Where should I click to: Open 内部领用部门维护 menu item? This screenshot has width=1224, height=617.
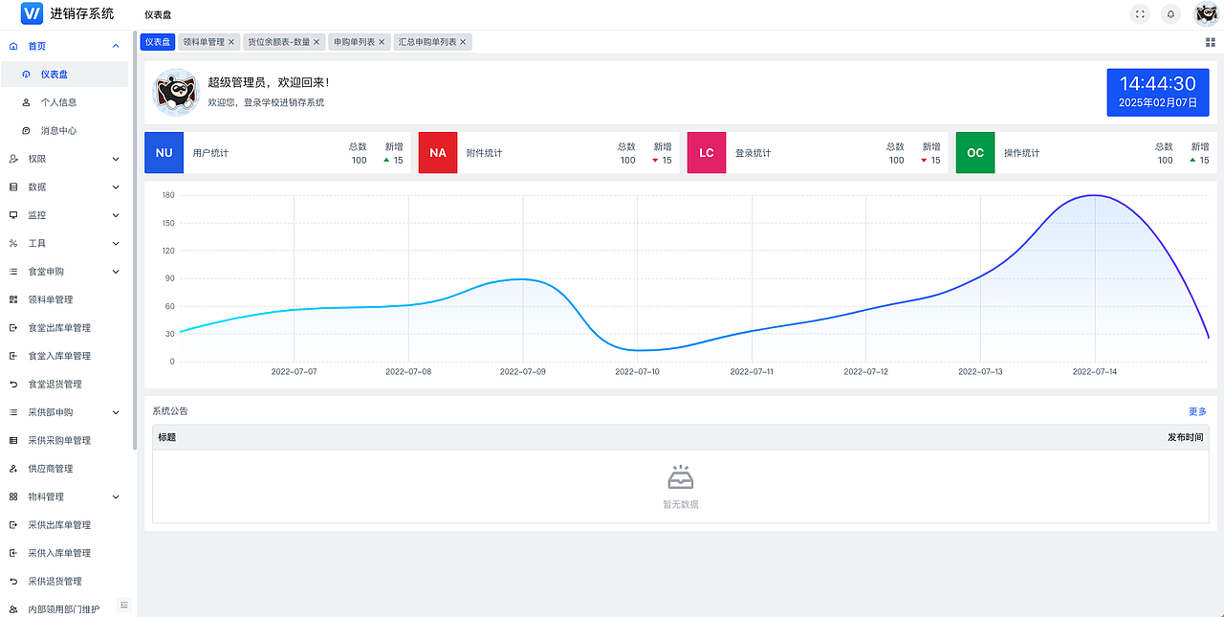point(64,608)
